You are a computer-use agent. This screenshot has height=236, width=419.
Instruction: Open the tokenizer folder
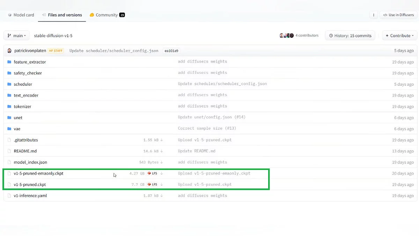tap(22, 107)
